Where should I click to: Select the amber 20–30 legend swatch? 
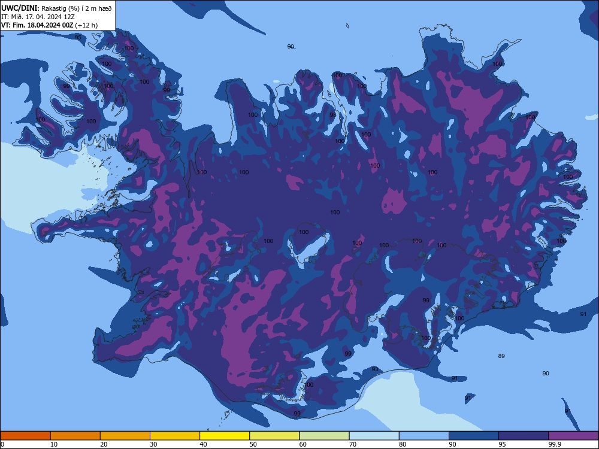tap(125, 436)
